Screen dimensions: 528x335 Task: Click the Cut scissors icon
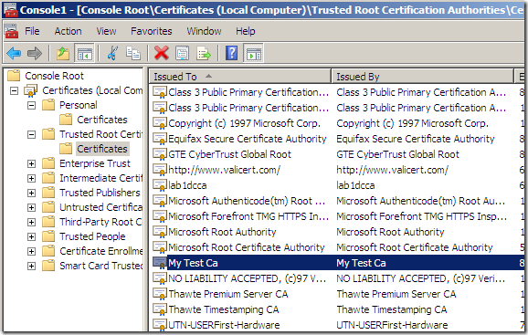click(x=112, y=53)
